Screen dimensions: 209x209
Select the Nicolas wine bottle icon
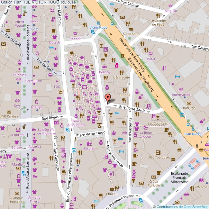89,143
